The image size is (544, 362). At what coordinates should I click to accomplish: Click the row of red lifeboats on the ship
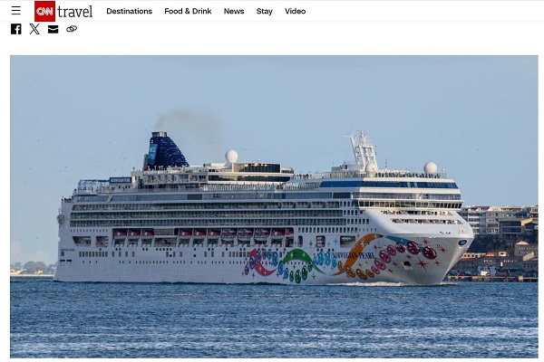203,233
